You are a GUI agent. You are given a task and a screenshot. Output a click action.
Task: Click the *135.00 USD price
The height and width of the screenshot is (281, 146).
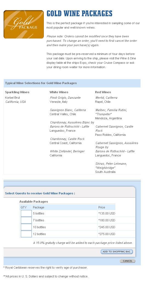pos(107,213)
